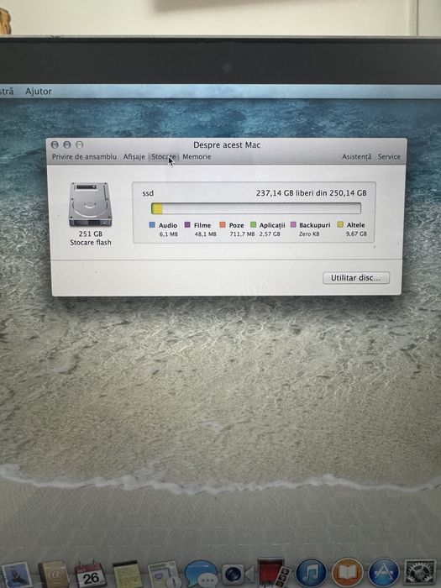Open the Ajutor menu in menu bar
The width and height of the screenshot is (441, 588).
[39, 91]
